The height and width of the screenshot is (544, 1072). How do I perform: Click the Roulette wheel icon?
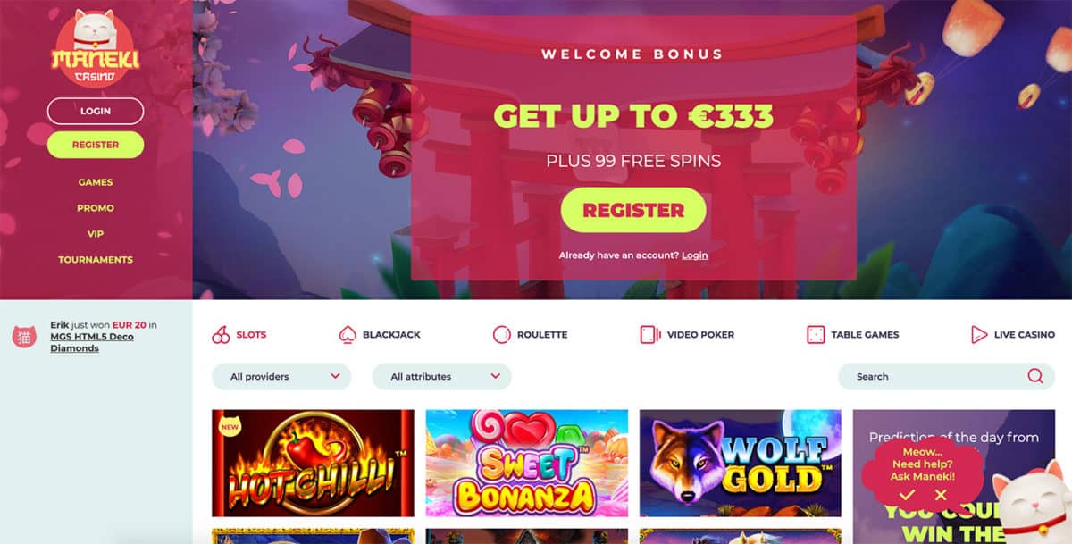(502, 335)
